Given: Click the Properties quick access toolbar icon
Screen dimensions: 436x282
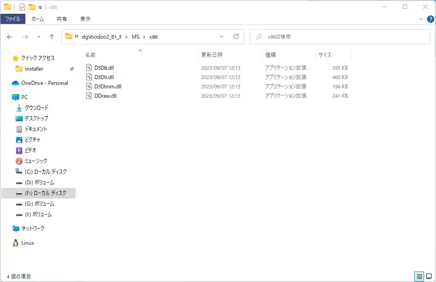Looking at the screenshot, I should click(x=22, y=7).
